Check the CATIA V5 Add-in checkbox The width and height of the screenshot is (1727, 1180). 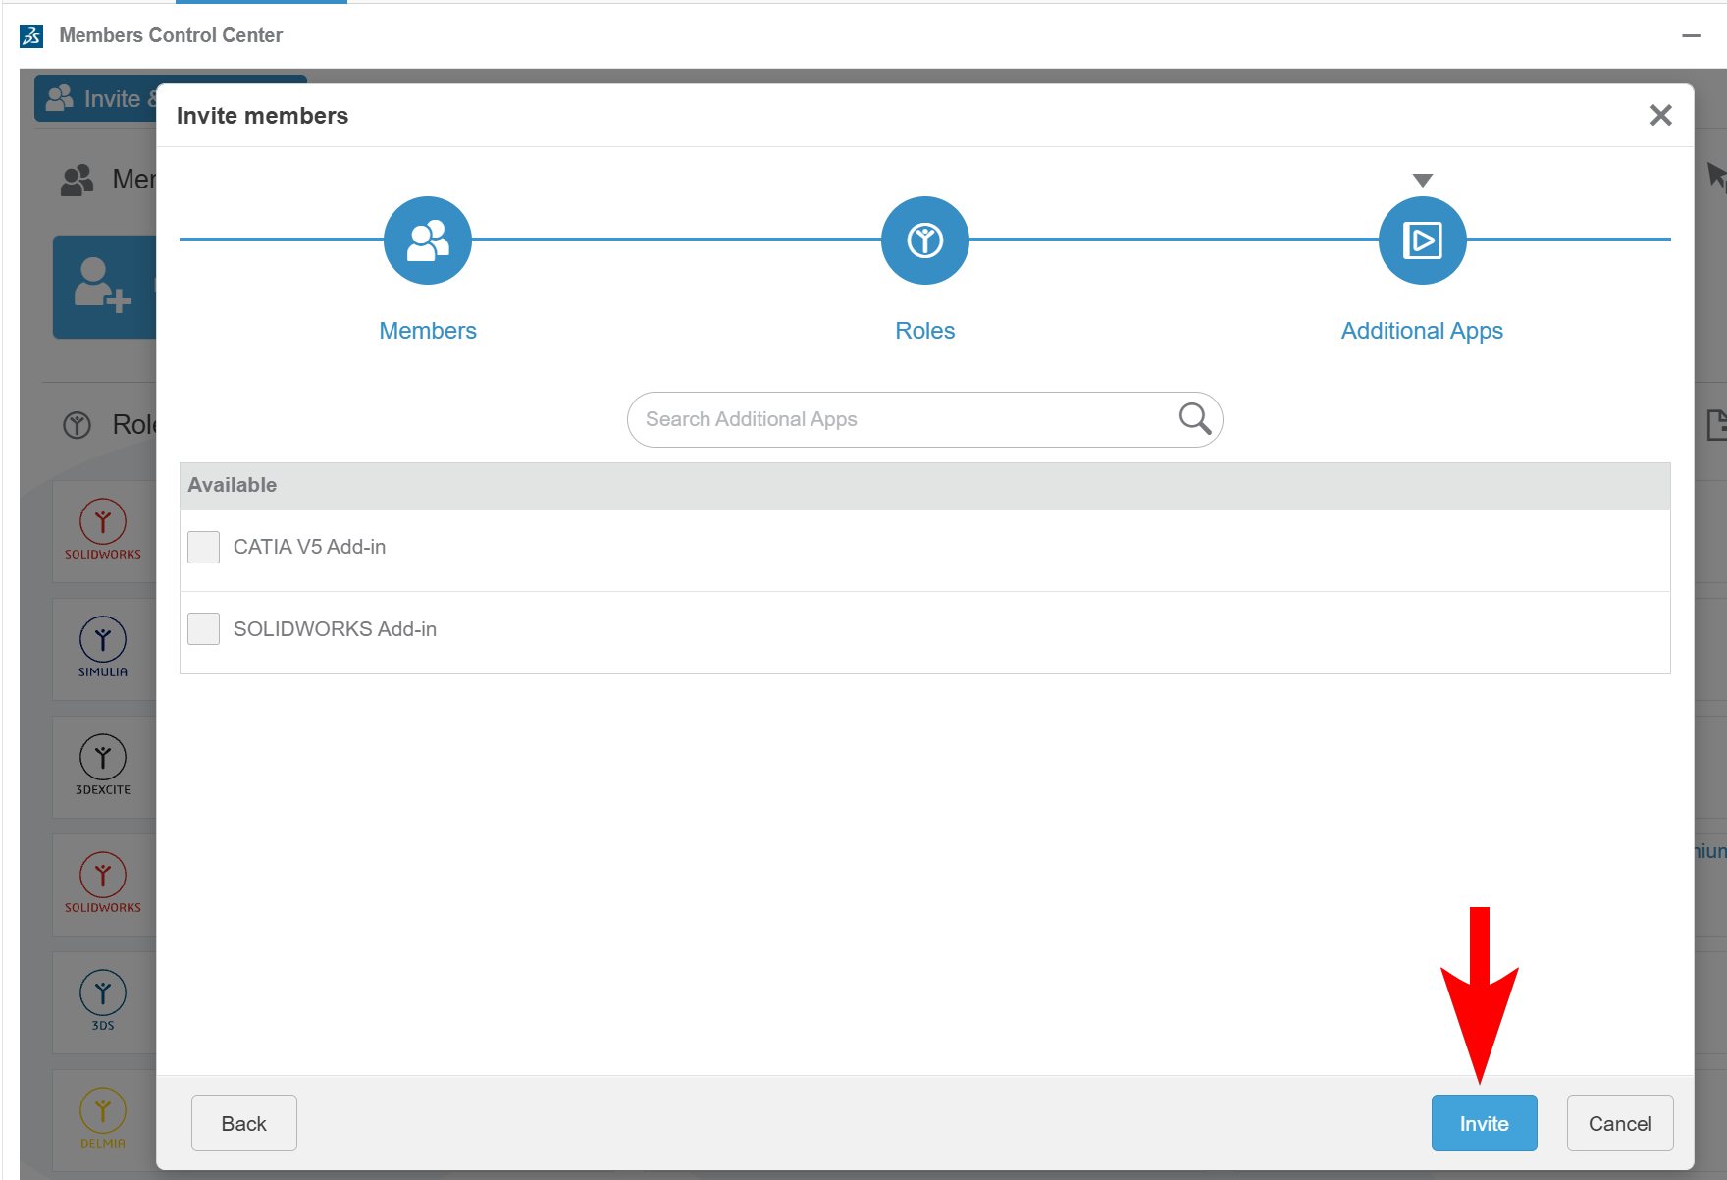(204, 547)
